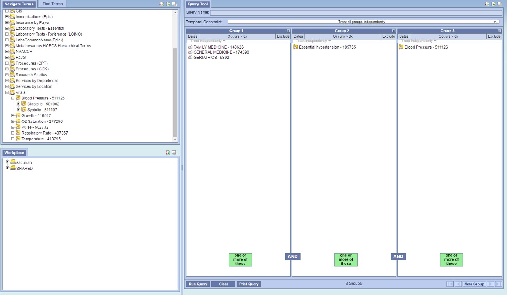Select the Query Tool tab
507x295 pixels.
coord(198,4)
